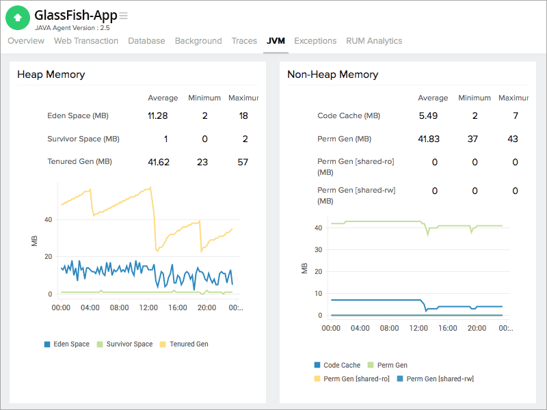Click the GlassFish-App title

[x=76, y=16]
